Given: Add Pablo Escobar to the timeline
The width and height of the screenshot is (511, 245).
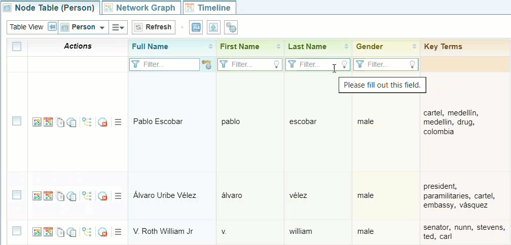Looking at the screenshot, I should (x=48, y=122).
